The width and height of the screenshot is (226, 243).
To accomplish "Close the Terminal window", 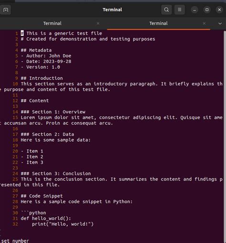I will (x=219, y=10).
